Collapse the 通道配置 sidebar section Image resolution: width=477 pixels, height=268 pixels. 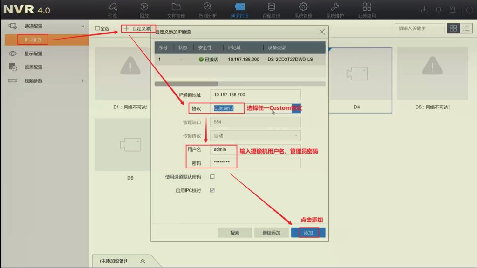[83, 27]
